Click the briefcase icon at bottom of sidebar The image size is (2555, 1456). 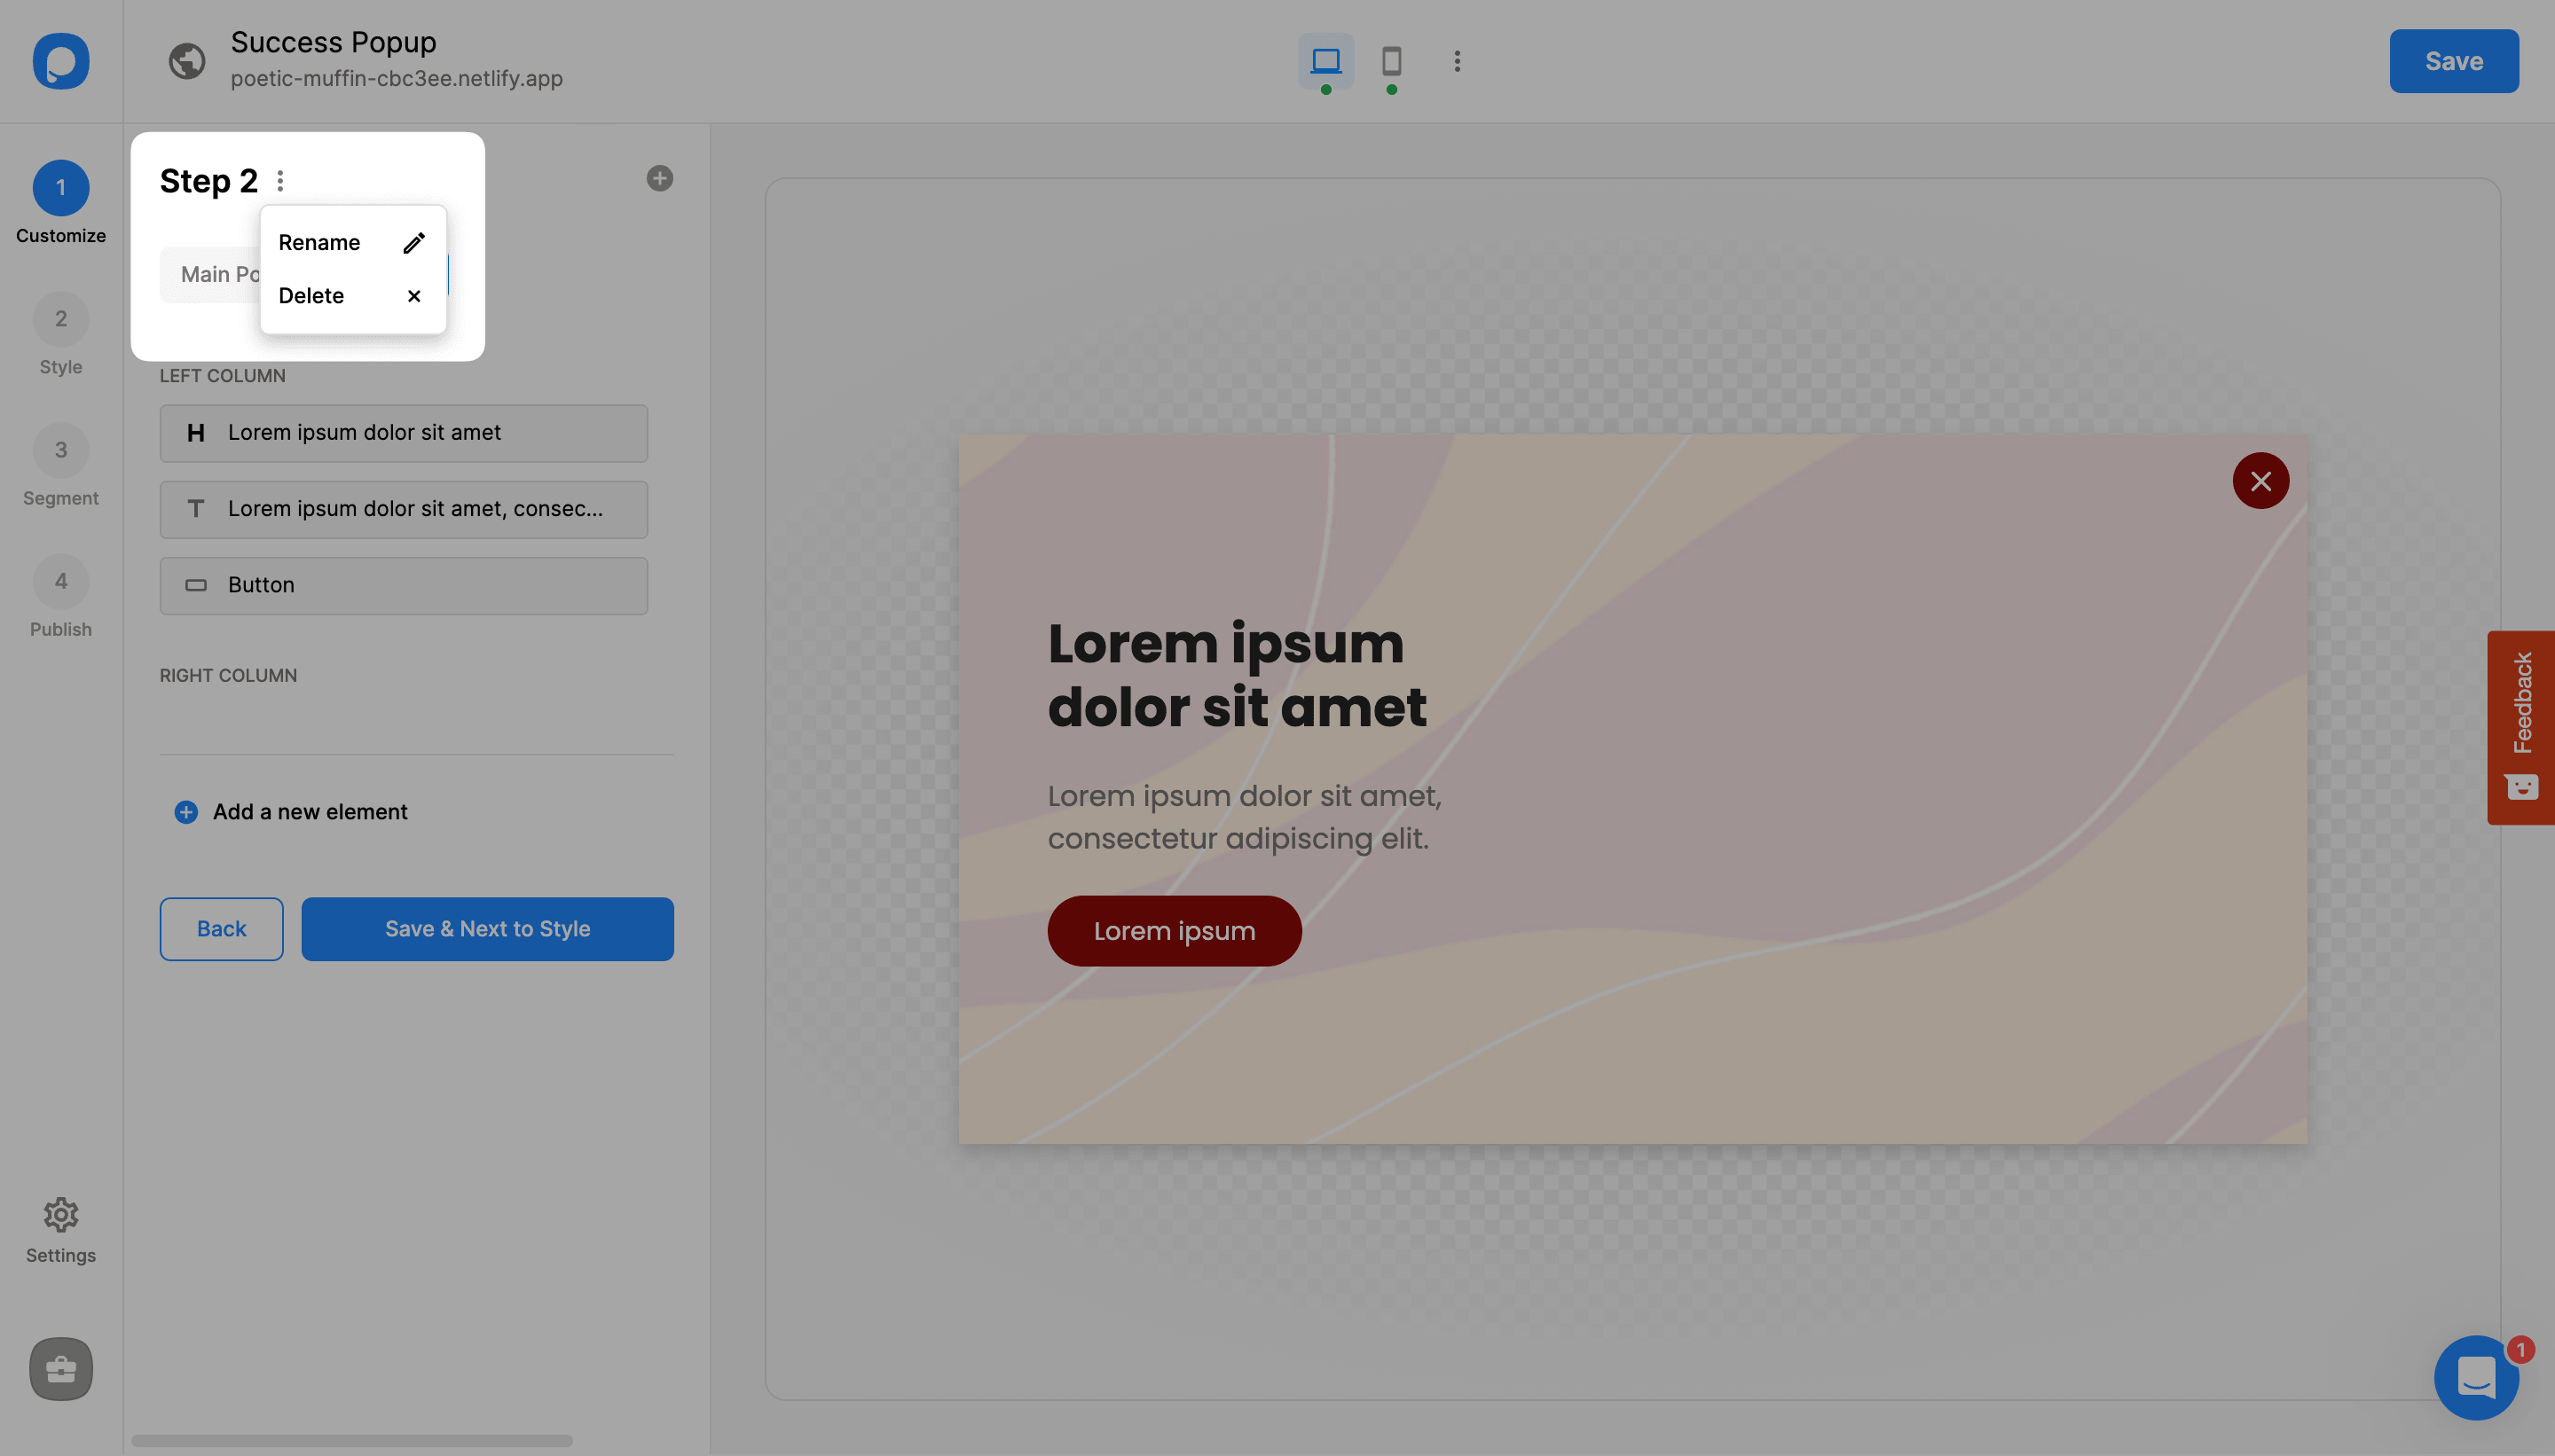tap(59, 1368)
